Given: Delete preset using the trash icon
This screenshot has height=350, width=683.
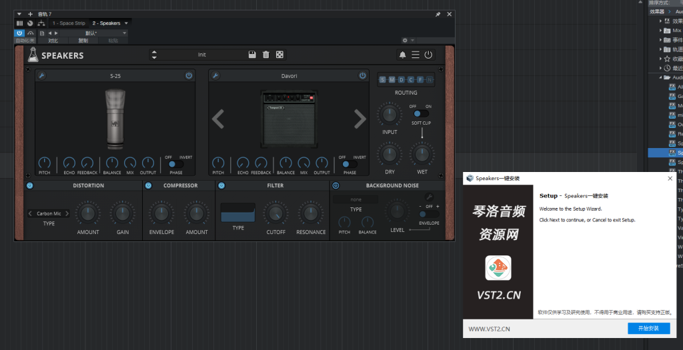Looking at the screenshot, I should pos(266,55).
